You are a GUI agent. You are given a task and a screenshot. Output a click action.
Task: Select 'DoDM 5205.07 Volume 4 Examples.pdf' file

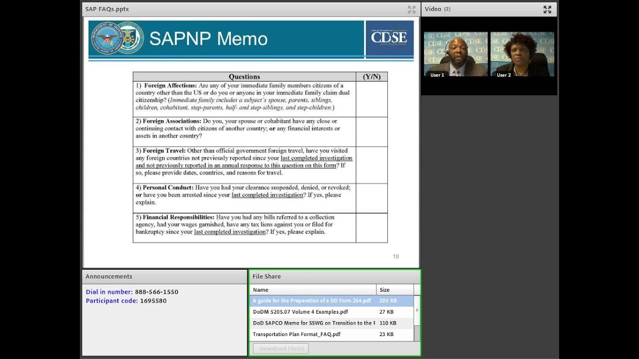pyautogui.click(x=331, y=312)
